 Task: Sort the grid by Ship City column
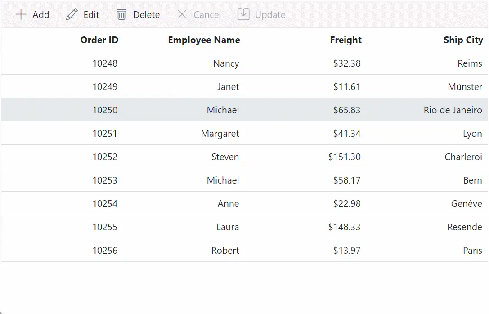pos(463,40)
